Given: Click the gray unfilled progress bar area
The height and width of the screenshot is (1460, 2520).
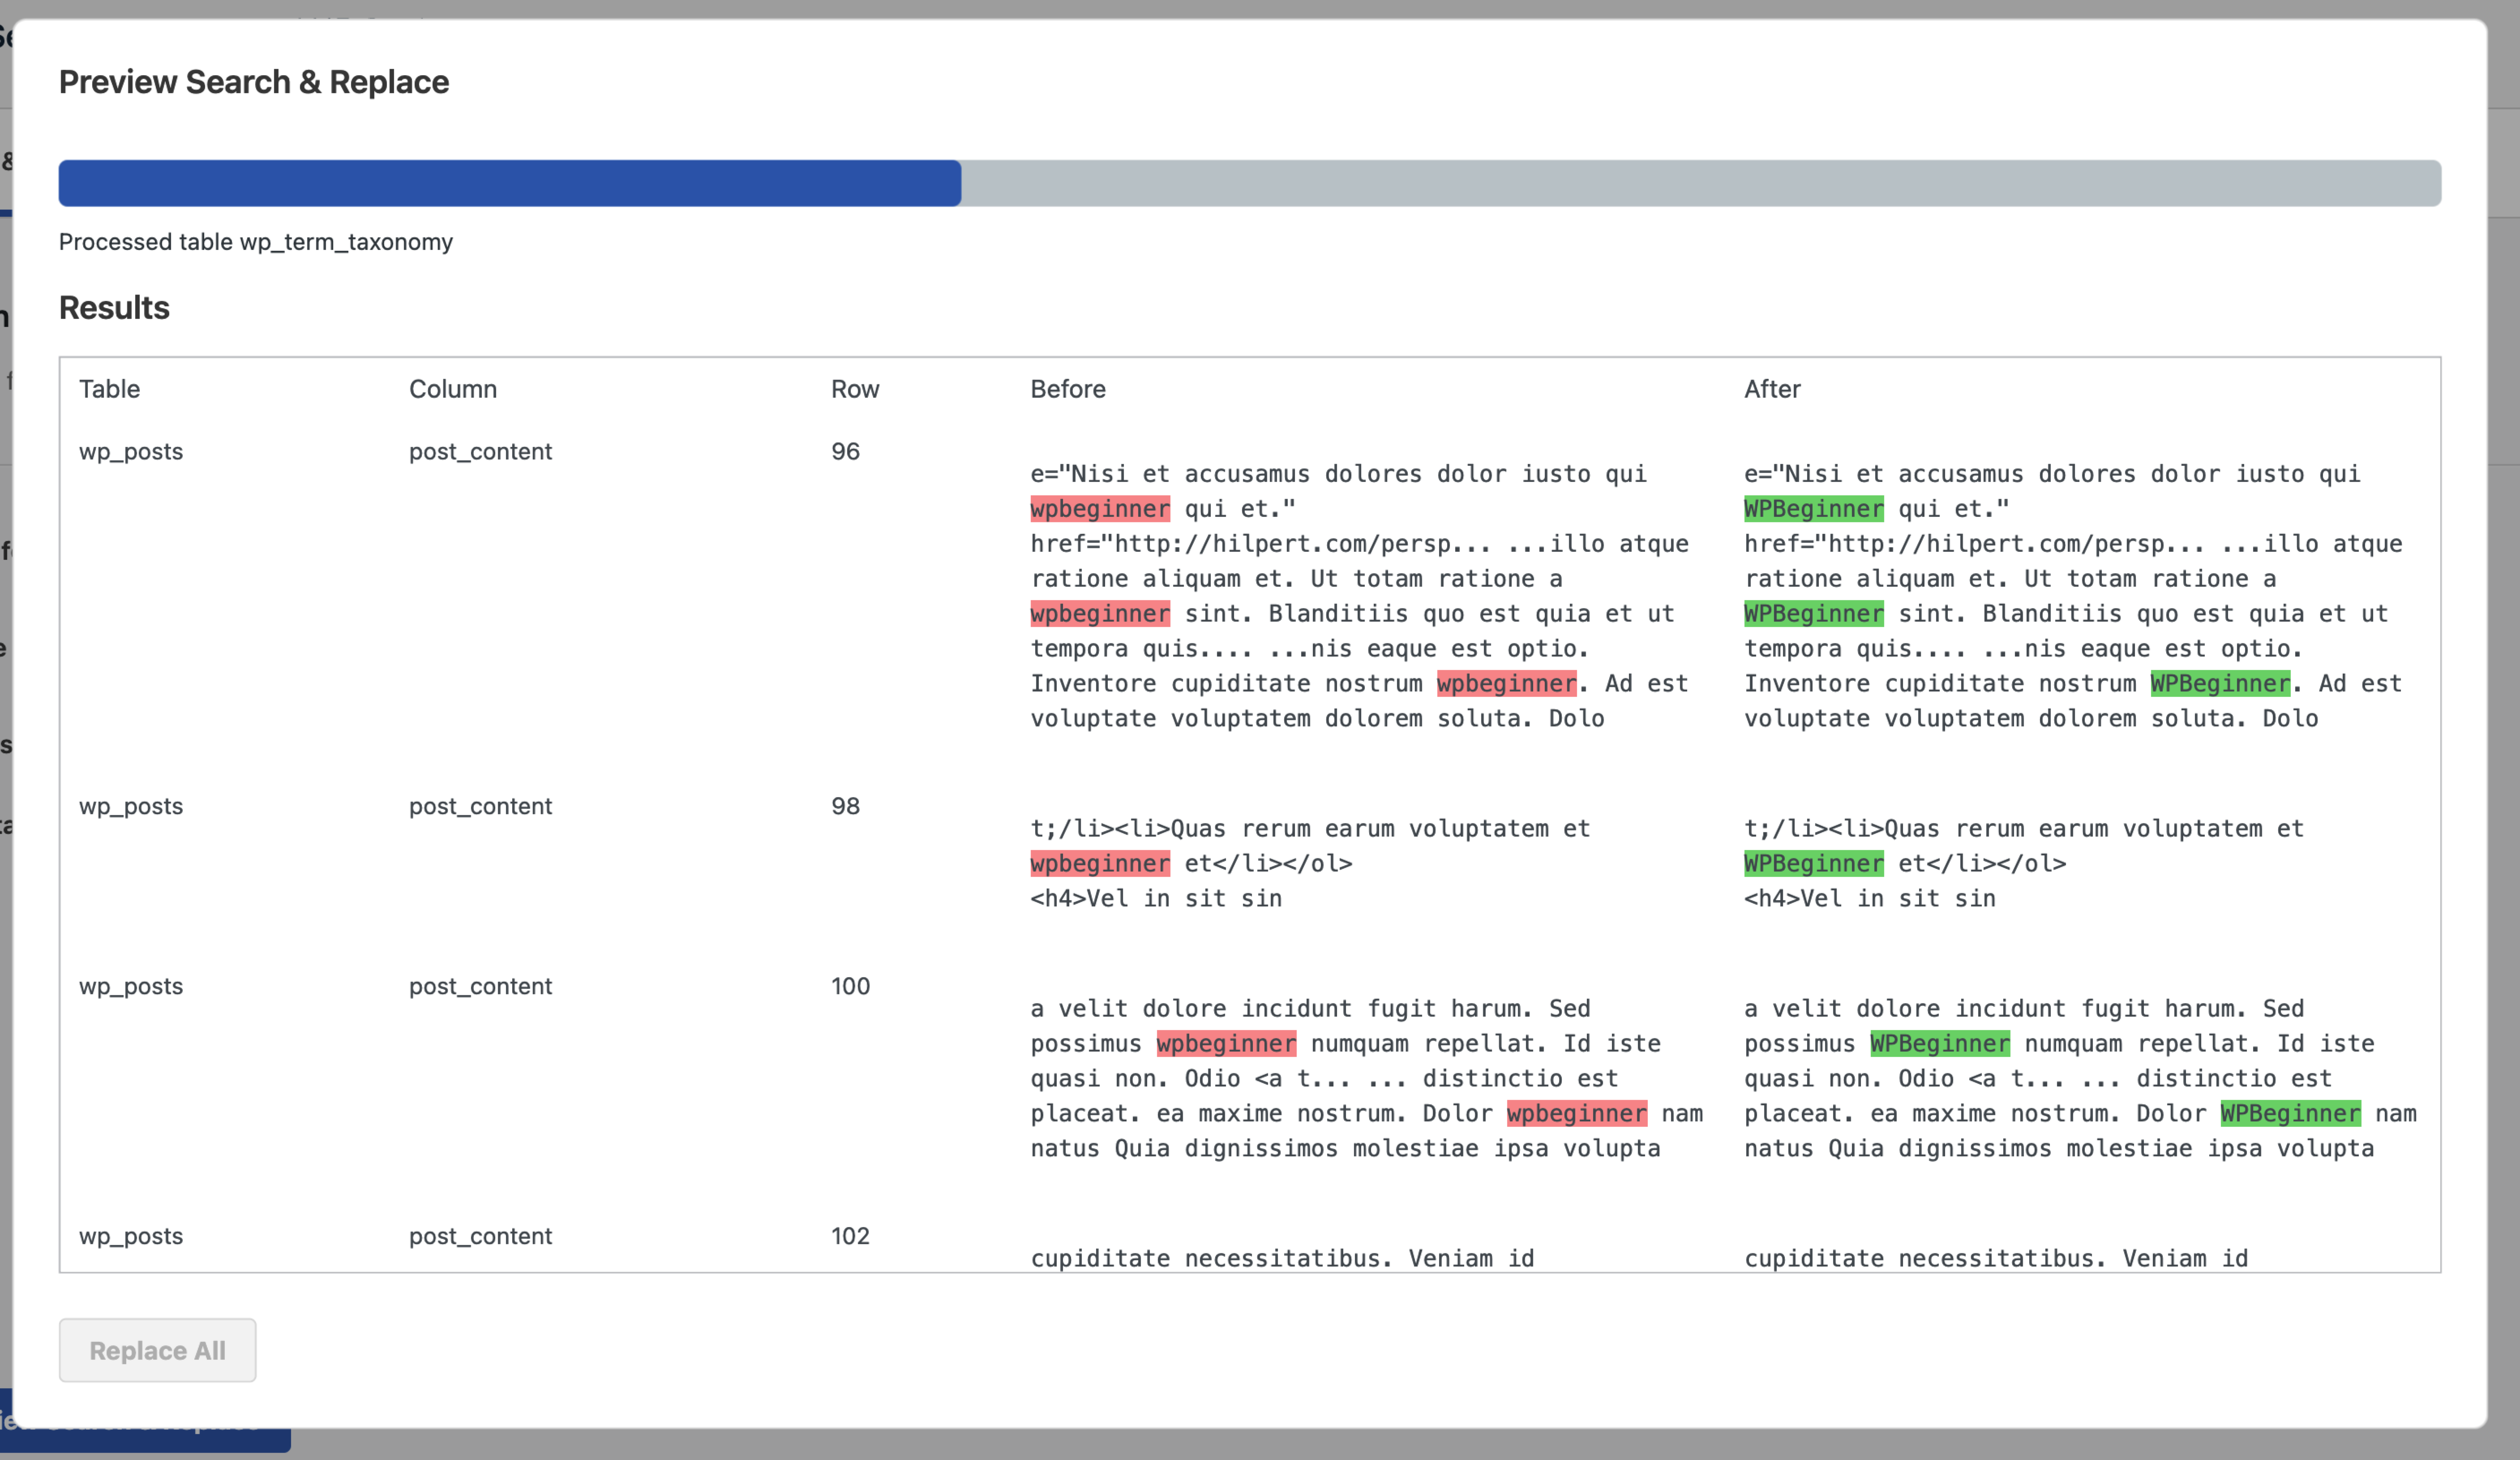Looking at the screenshot, I should point(1700,183).
